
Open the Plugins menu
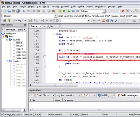(89, 7)
